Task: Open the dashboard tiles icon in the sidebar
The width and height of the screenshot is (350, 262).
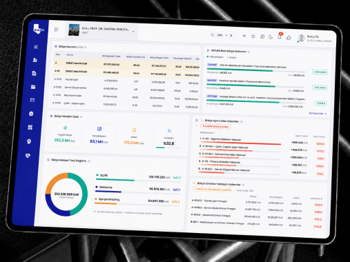Action: 30,128
